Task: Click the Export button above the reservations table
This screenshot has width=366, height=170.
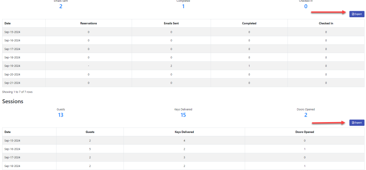Action: point(357,14)
